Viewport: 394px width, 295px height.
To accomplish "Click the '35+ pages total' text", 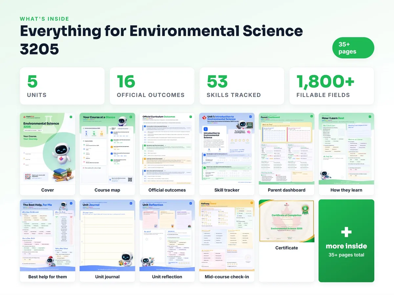I will click(x=346, y=255).
